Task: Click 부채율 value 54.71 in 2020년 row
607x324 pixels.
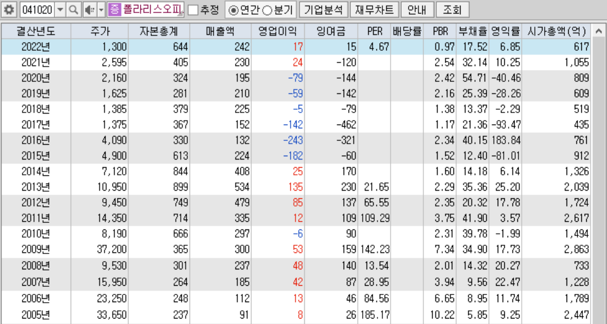Action: click(475, 78)
